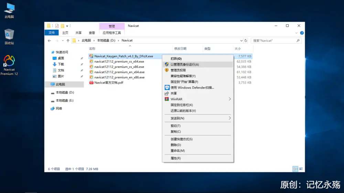Screen dimensions: 344x193
Task: Select the navicat12112_premium_cs_x86.exe file icon
Action: [x=91, y=67]
